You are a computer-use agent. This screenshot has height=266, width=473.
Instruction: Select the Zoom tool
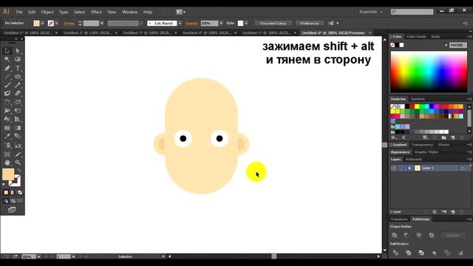18,163
